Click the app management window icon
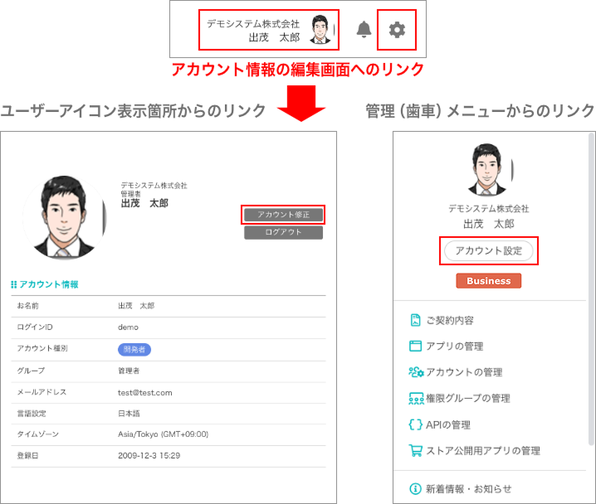 click(416, 346)
